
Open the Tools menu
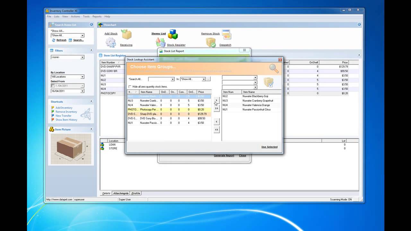[86, 16]
